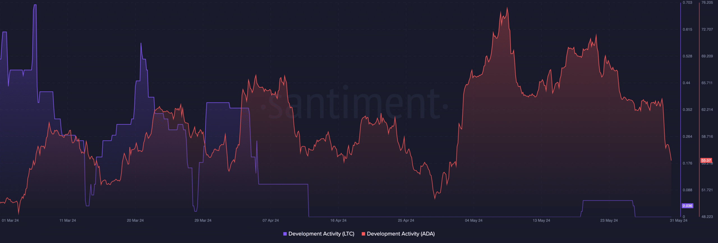
Task: Click the 0.176 LTC axis value
Action: pos(687,163)
